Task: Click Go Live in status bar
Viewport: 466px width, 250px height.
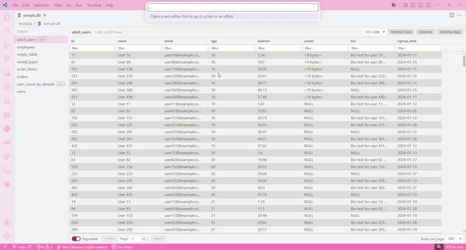Action: [x=454, y=247]
